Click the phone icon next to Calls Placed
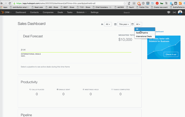This screenshot has height=117, width=185. tap(30, 89)
